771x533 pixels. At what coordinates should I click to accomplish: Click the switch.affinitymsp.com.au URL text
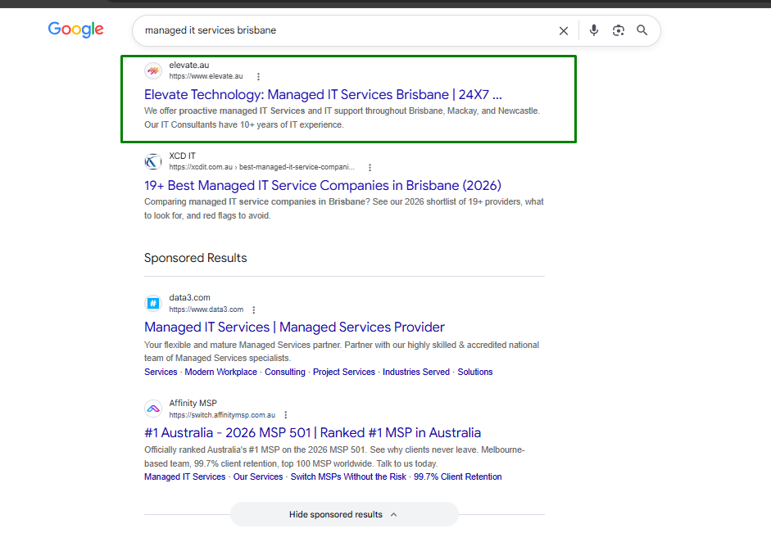click(x=222, y=415)
